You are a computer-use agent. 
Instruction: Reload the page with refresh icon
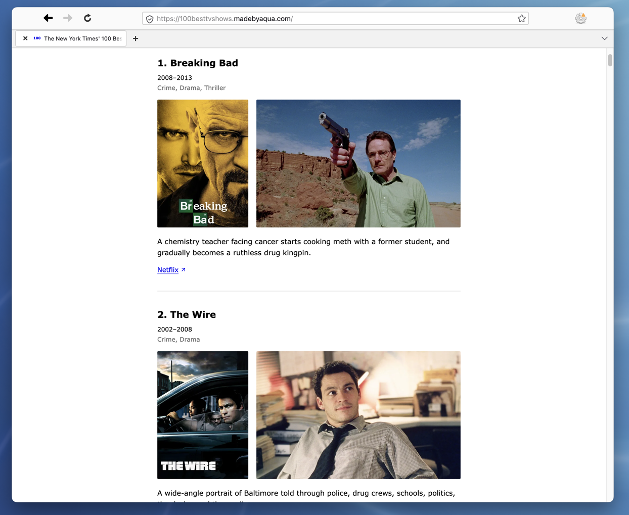click(x=87, y=18)
